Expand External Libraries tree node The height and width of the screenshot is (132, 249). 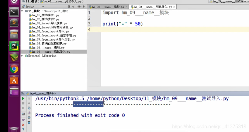click(x=22, y=56)
